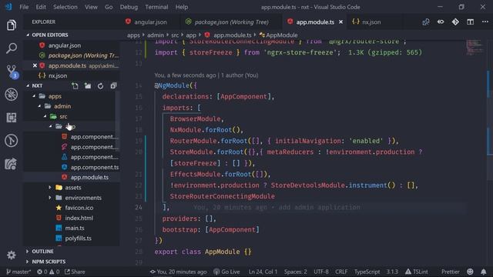Open the Terminal menu

tap(156, 7)
